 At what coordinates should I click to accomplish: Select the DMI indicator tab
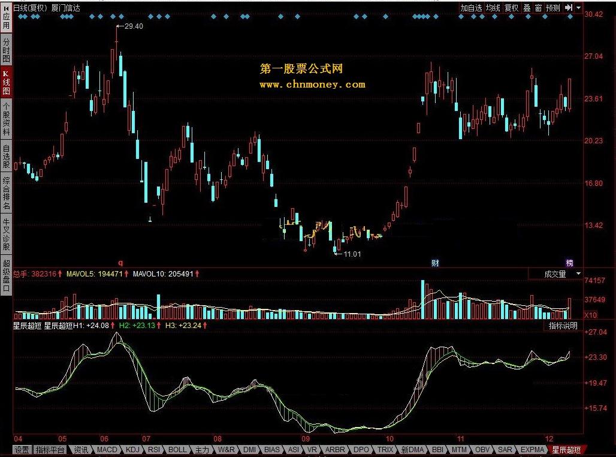point(249,450)
